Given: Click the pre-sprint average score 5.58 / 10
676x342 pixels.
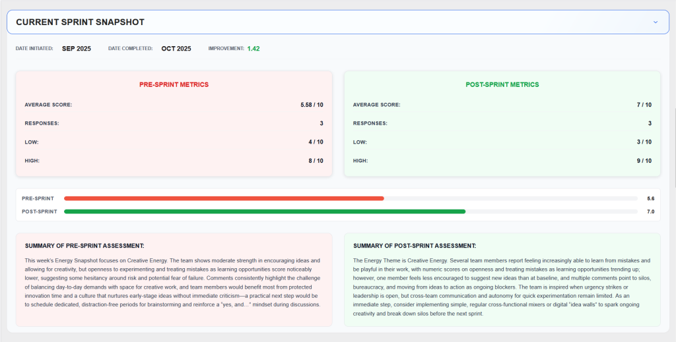Looking at the screenshot, I should [312, 105].
